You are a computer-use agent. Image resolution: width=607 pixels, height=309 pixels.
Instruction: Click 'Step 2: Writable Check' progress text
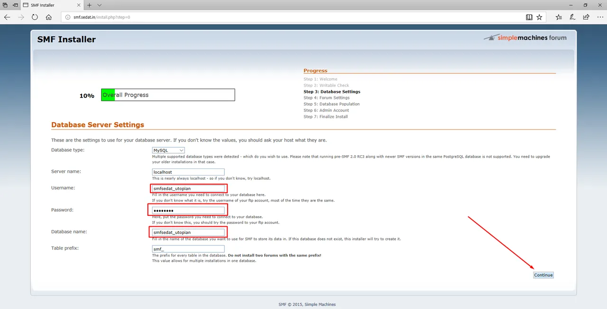[x=326, y=85]
